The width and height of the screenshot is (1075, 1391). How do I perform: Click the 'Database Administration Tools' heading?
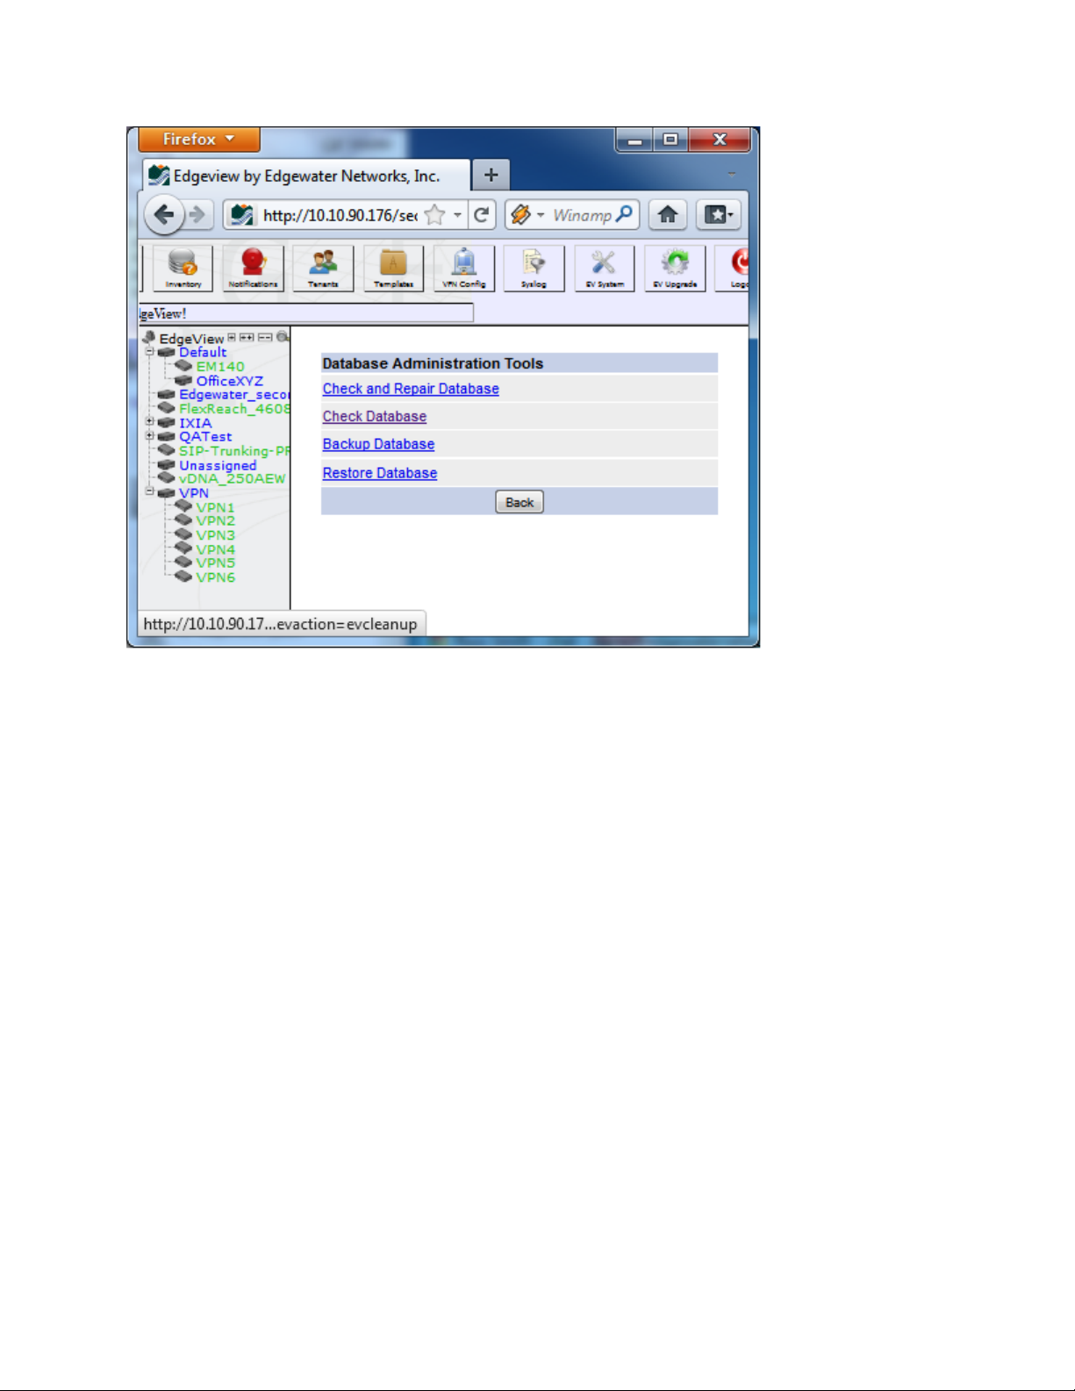coord(433,363)
